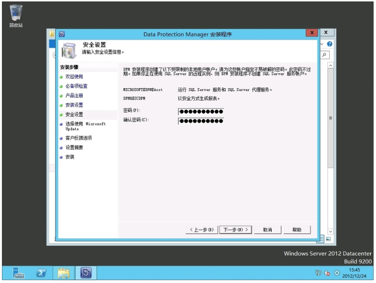
Task: Select the 产品注册 setup step
Action: coord(74,95)
